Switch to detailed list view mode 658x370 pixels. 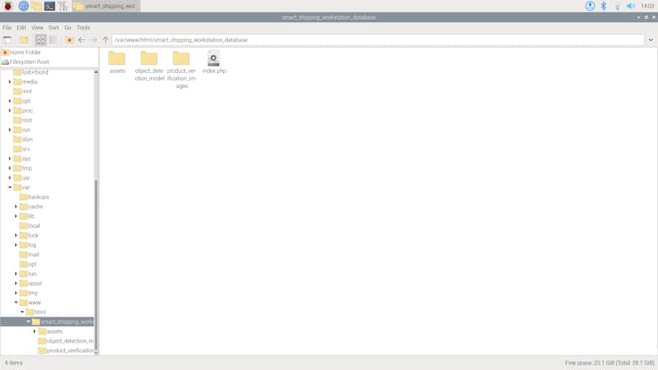pyautogui.click(x=52, y=40)
